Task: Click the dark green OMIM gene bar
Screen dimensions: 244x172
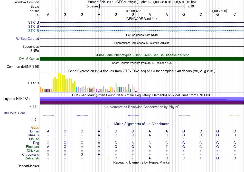Action: 142,59
